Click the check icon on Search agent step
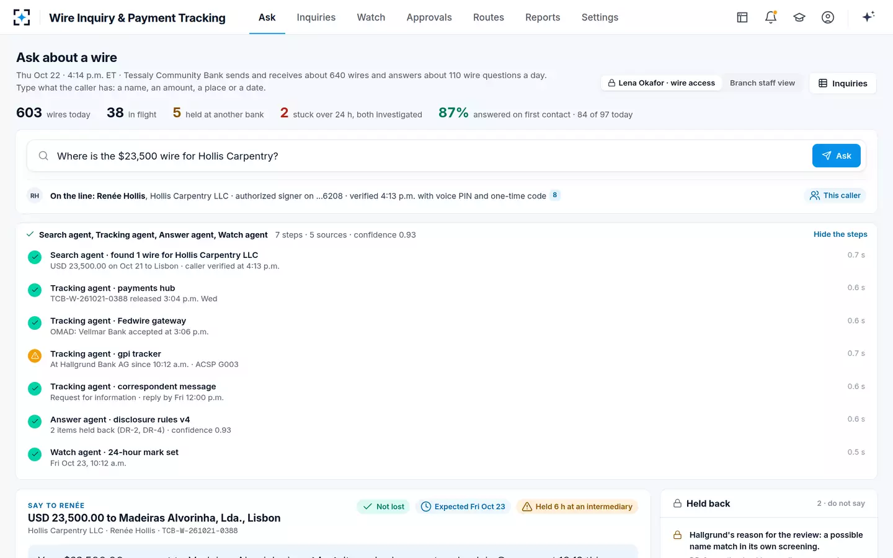The image size is (893, 558). (35, 257)
